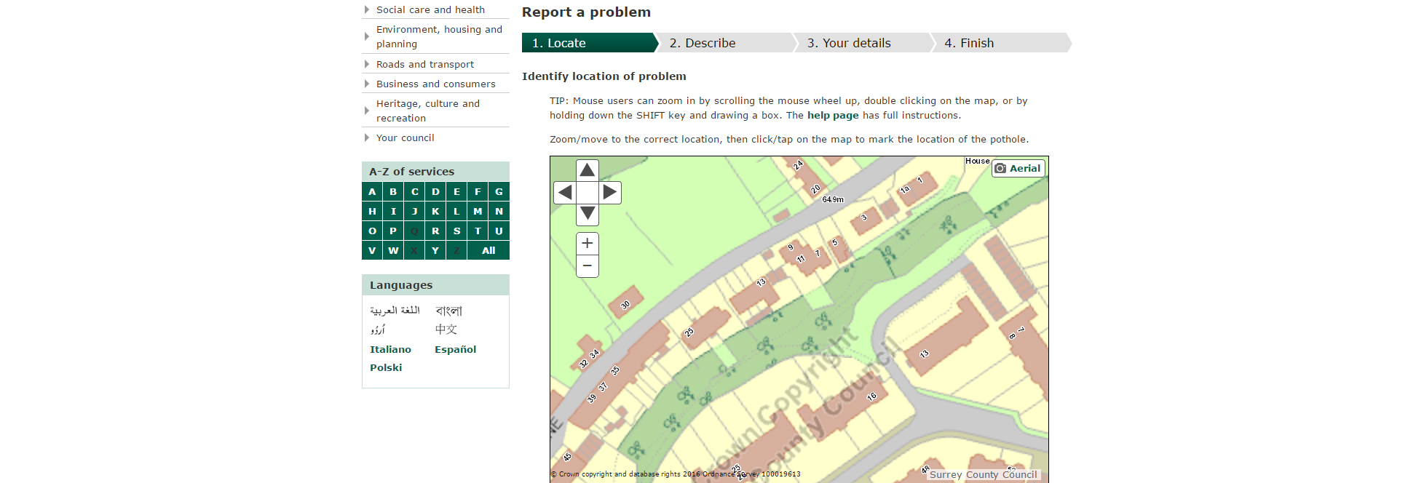This screenshot has height=483, width=1424.
Task: Expand the Your council section
Action: point(405,137)
